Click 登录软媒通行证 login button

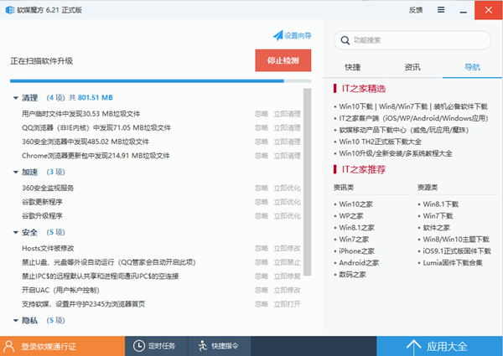click(x=62, y=346)
